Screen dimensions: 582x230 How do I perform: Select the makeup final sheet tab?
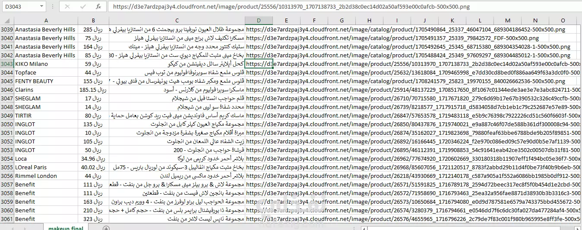pyautogui.click(x=66, y=227)
